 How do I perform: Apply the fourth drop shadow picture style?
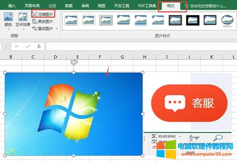(123, 20)
